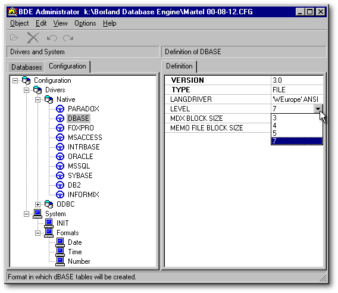Select the INFORMIX driver label

[x=83, y=194]
